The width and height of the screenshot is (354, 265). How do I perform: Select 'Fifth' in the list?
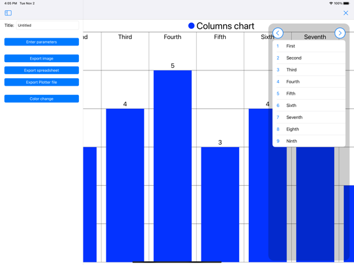click(x=309, y=93)
